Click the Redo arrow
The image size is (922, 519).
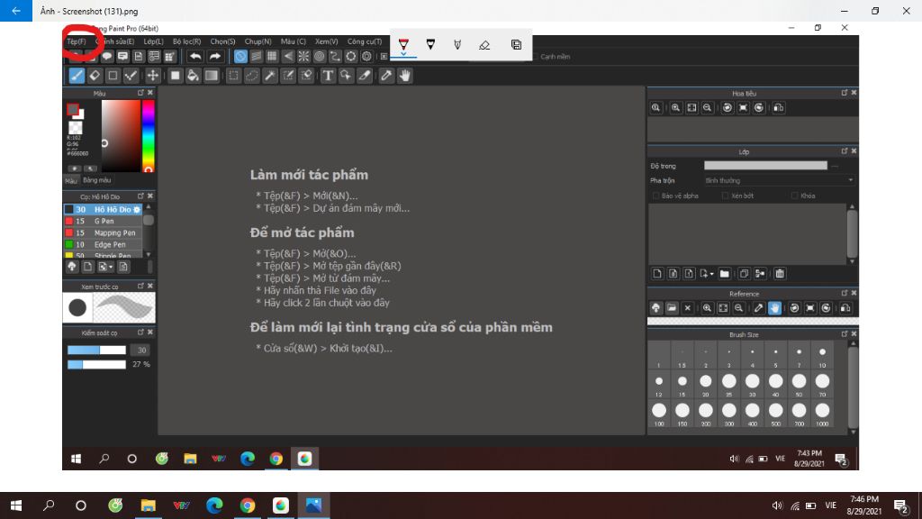(214, 57)
